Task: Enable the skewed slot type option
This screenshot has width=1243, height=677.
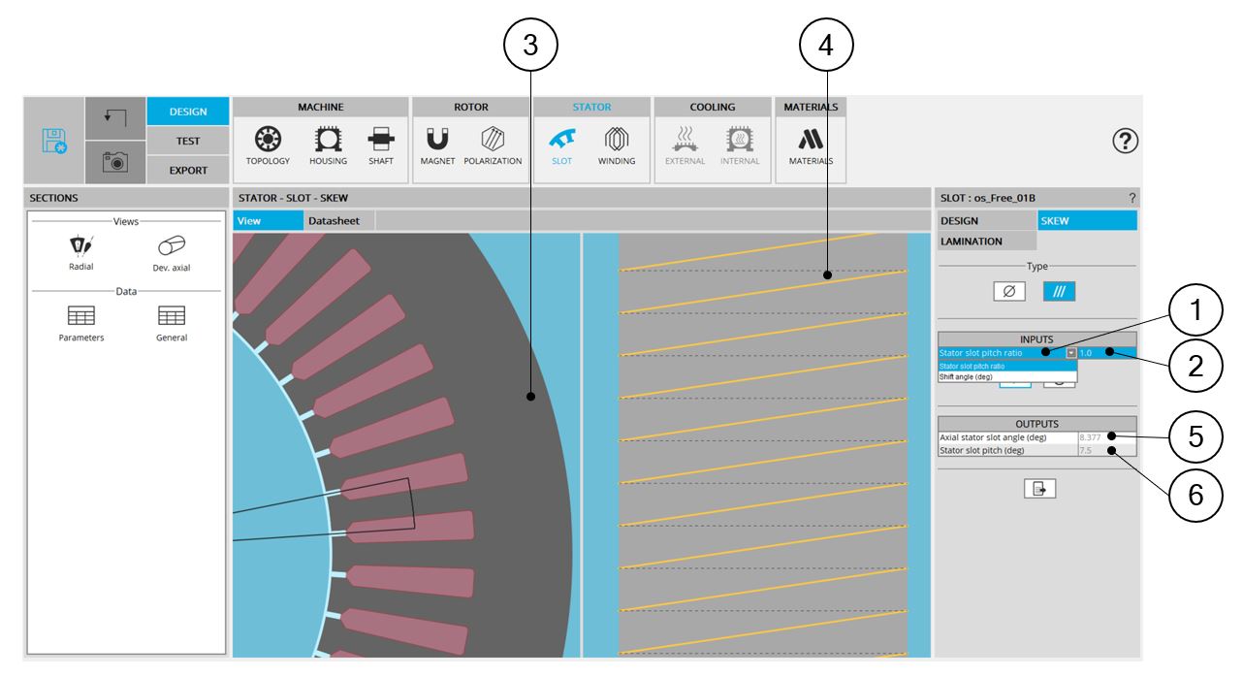Action: pyautogui.click(x=1059, y=291)
